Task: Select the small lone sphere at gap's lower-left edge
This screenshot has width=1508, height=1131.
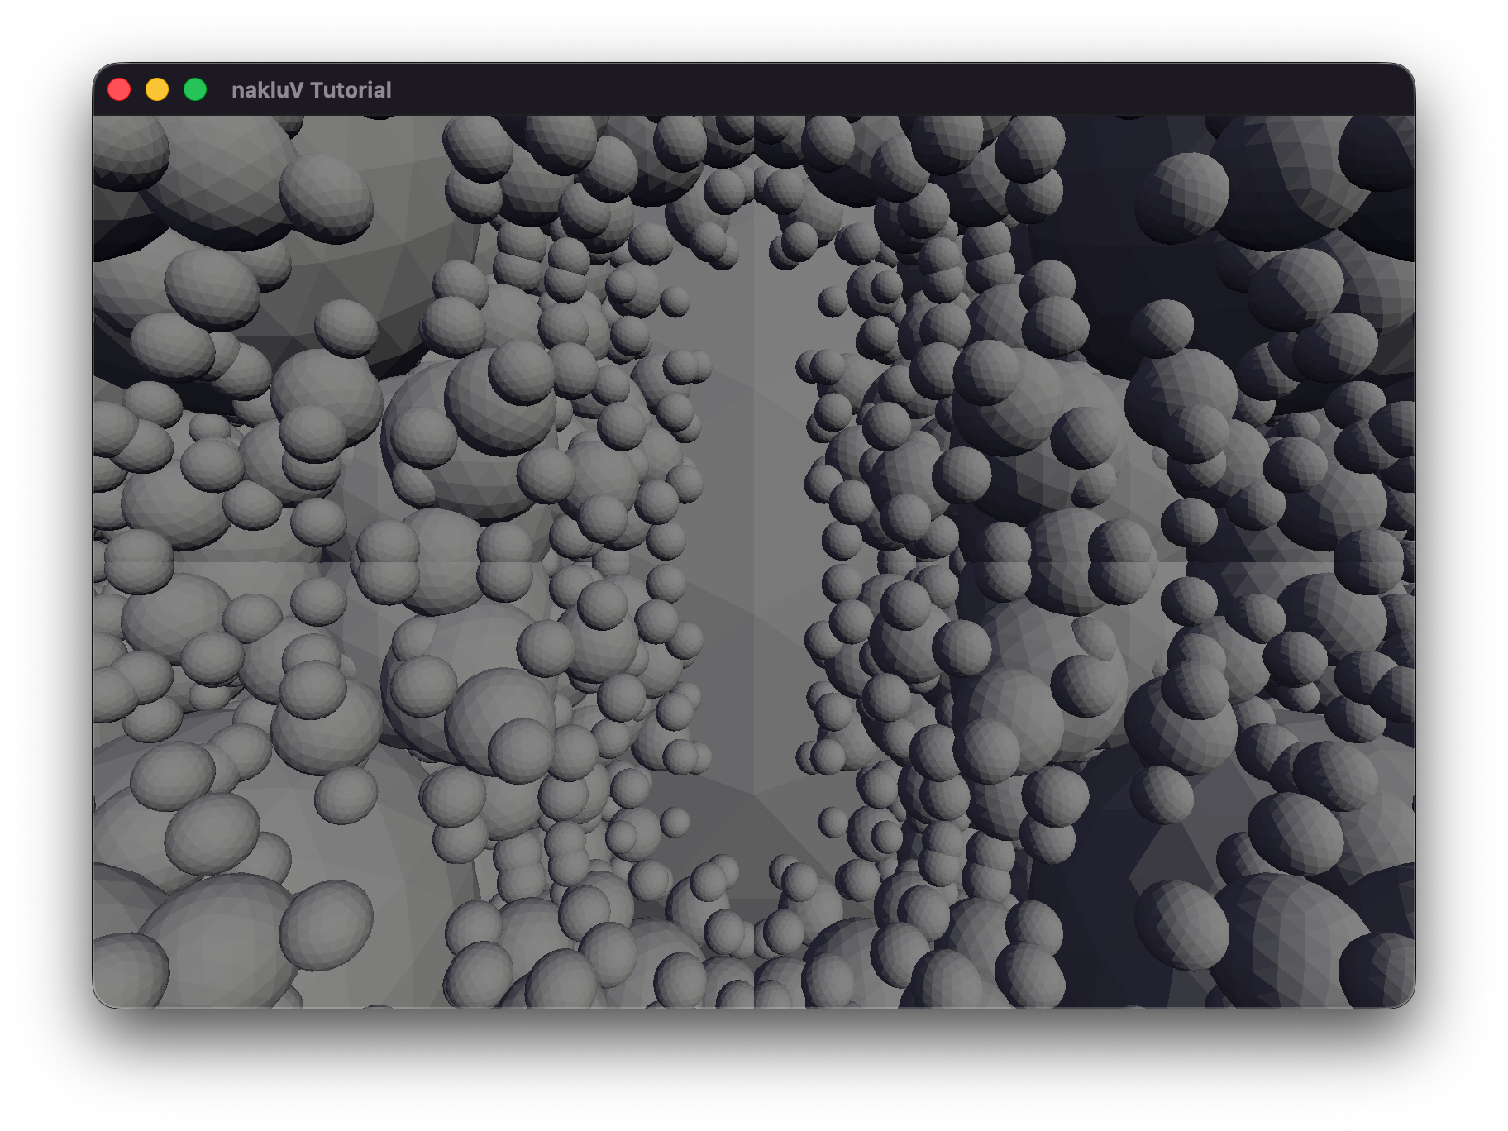Action: pos(675,822)
